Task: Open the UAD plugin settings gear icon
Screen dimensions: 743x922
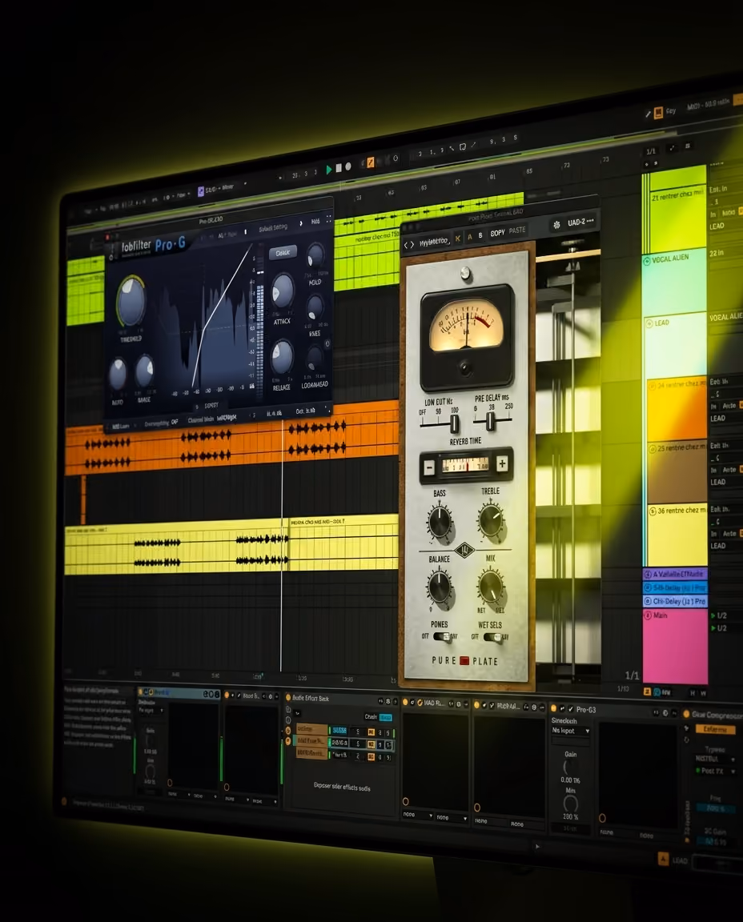Action: coord(556,225)
